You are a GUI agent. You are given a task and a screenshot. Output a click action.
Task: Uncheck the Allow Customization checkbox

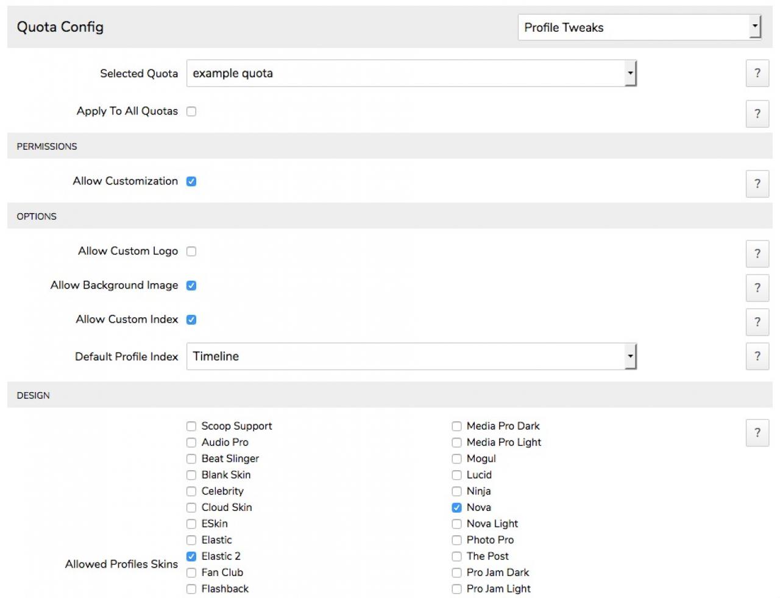click(x=191, y=181)
